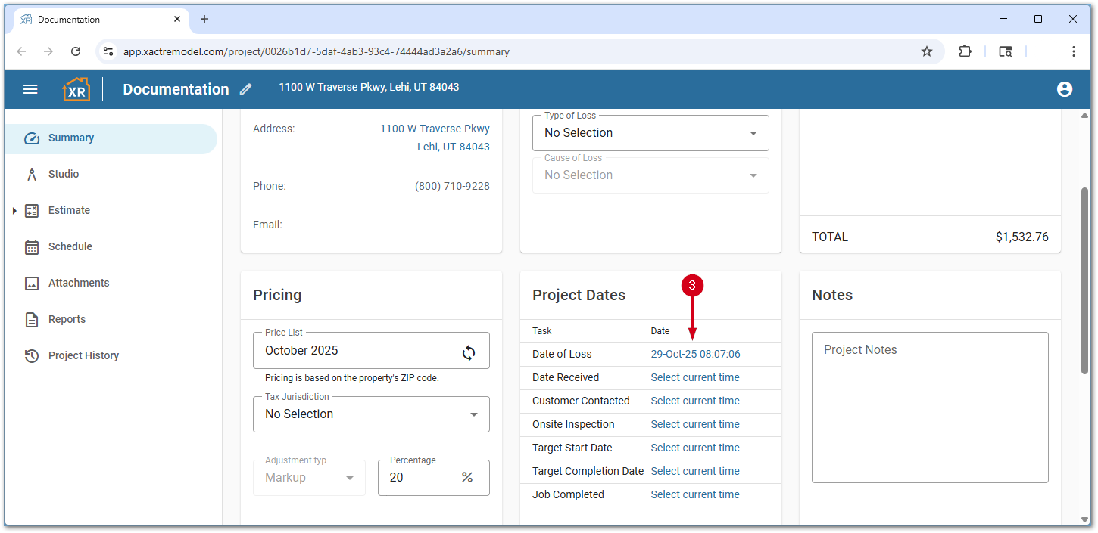
Task: Click the refresh icon in Price List field
Action: pos(469,352)
